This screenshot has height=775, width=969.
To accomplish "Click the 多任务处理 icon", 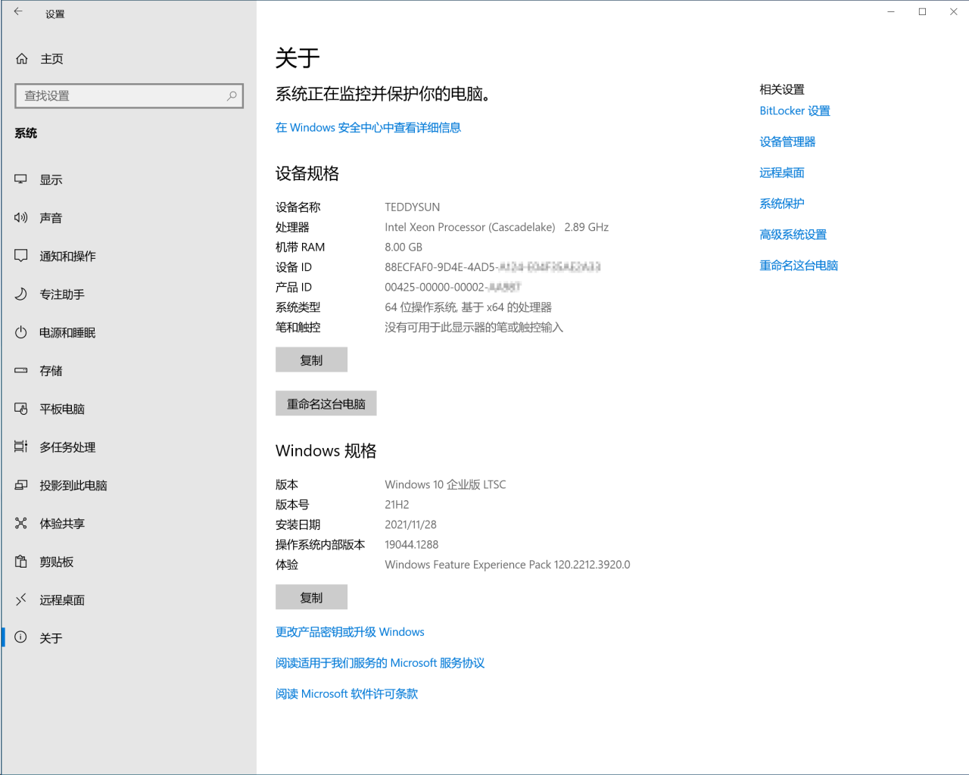I will [x=21, y=447].
